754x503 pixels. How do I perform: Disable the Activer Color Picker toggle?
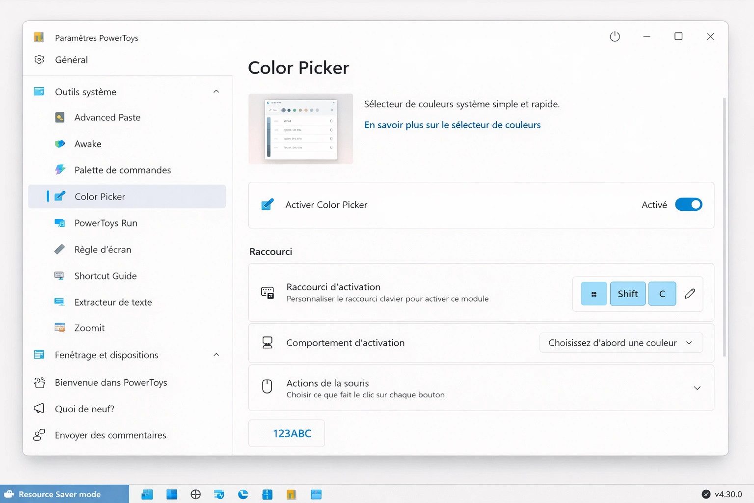pyautogui.click(x=689, y=204)
